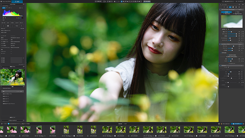Select the DeepPRIME XD denoising option

237,14
